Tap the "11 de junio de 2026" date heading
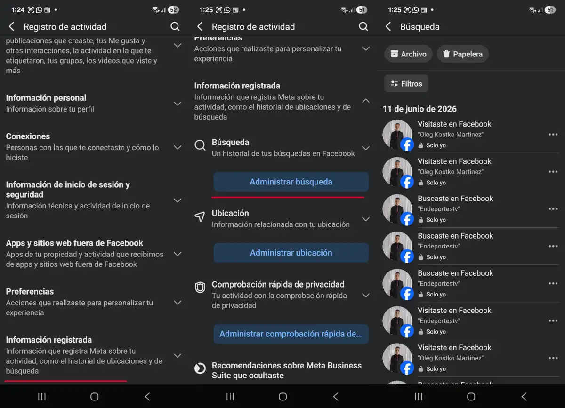Viewport: 565px width, 408px height. pyautogui.click(x=420, y=109)
